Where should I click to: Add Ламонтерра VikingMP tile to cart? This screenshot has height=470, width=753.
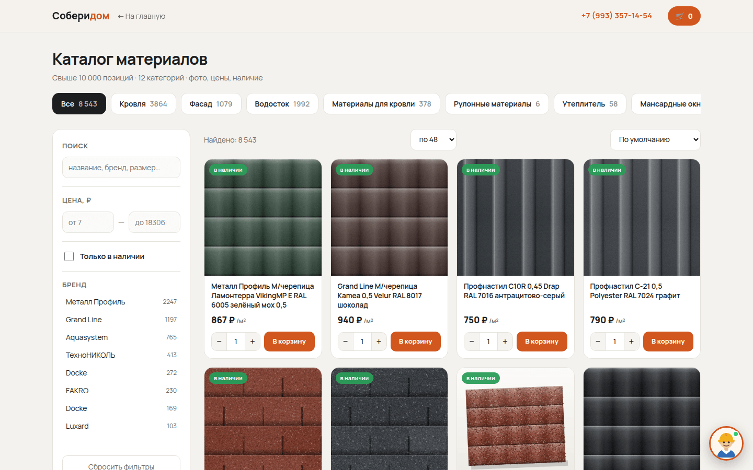coord(289,342)
